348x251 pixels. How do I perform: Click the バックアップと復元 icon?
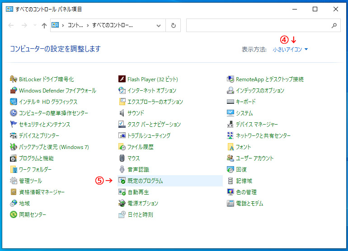[x=14, y=147]
